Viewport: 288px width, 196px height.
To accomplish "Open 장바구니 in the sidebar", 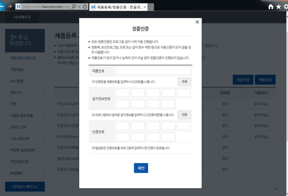I will tap(16, 92).
